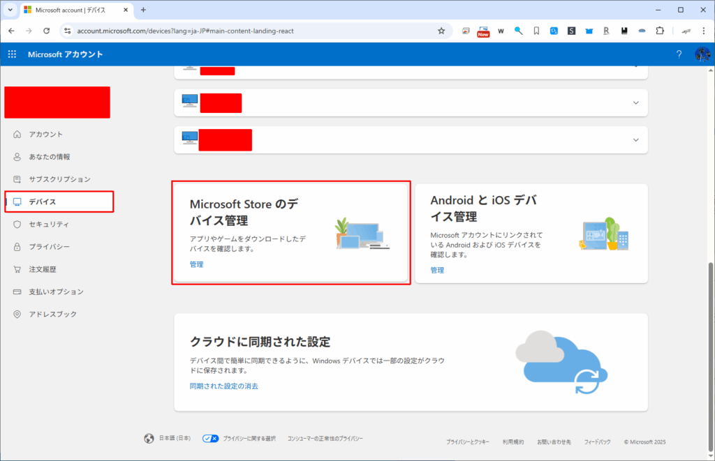
Task: Open the Microsoft app launcher grid
Action: [13, 54]
